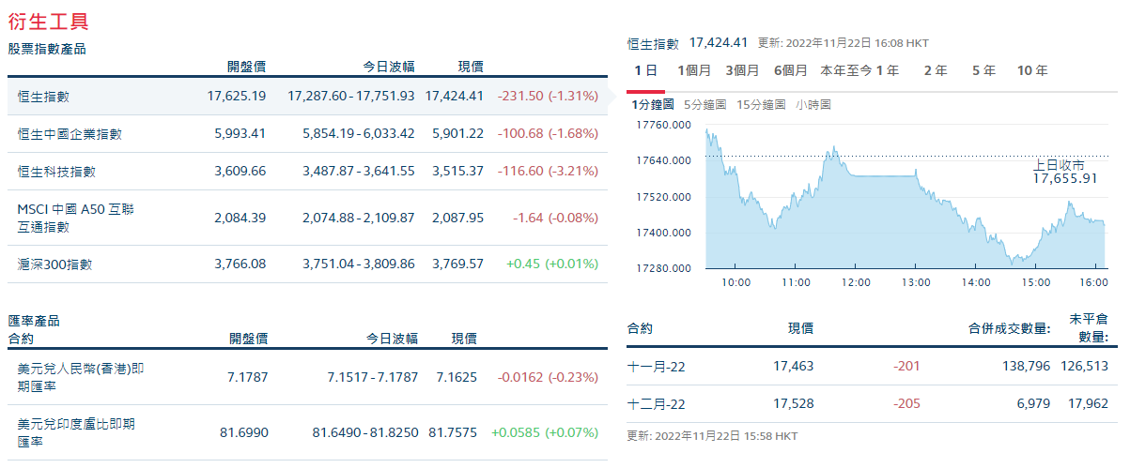Switch chart to 1個月 range
1130x468 pixels.
(694, 70)
